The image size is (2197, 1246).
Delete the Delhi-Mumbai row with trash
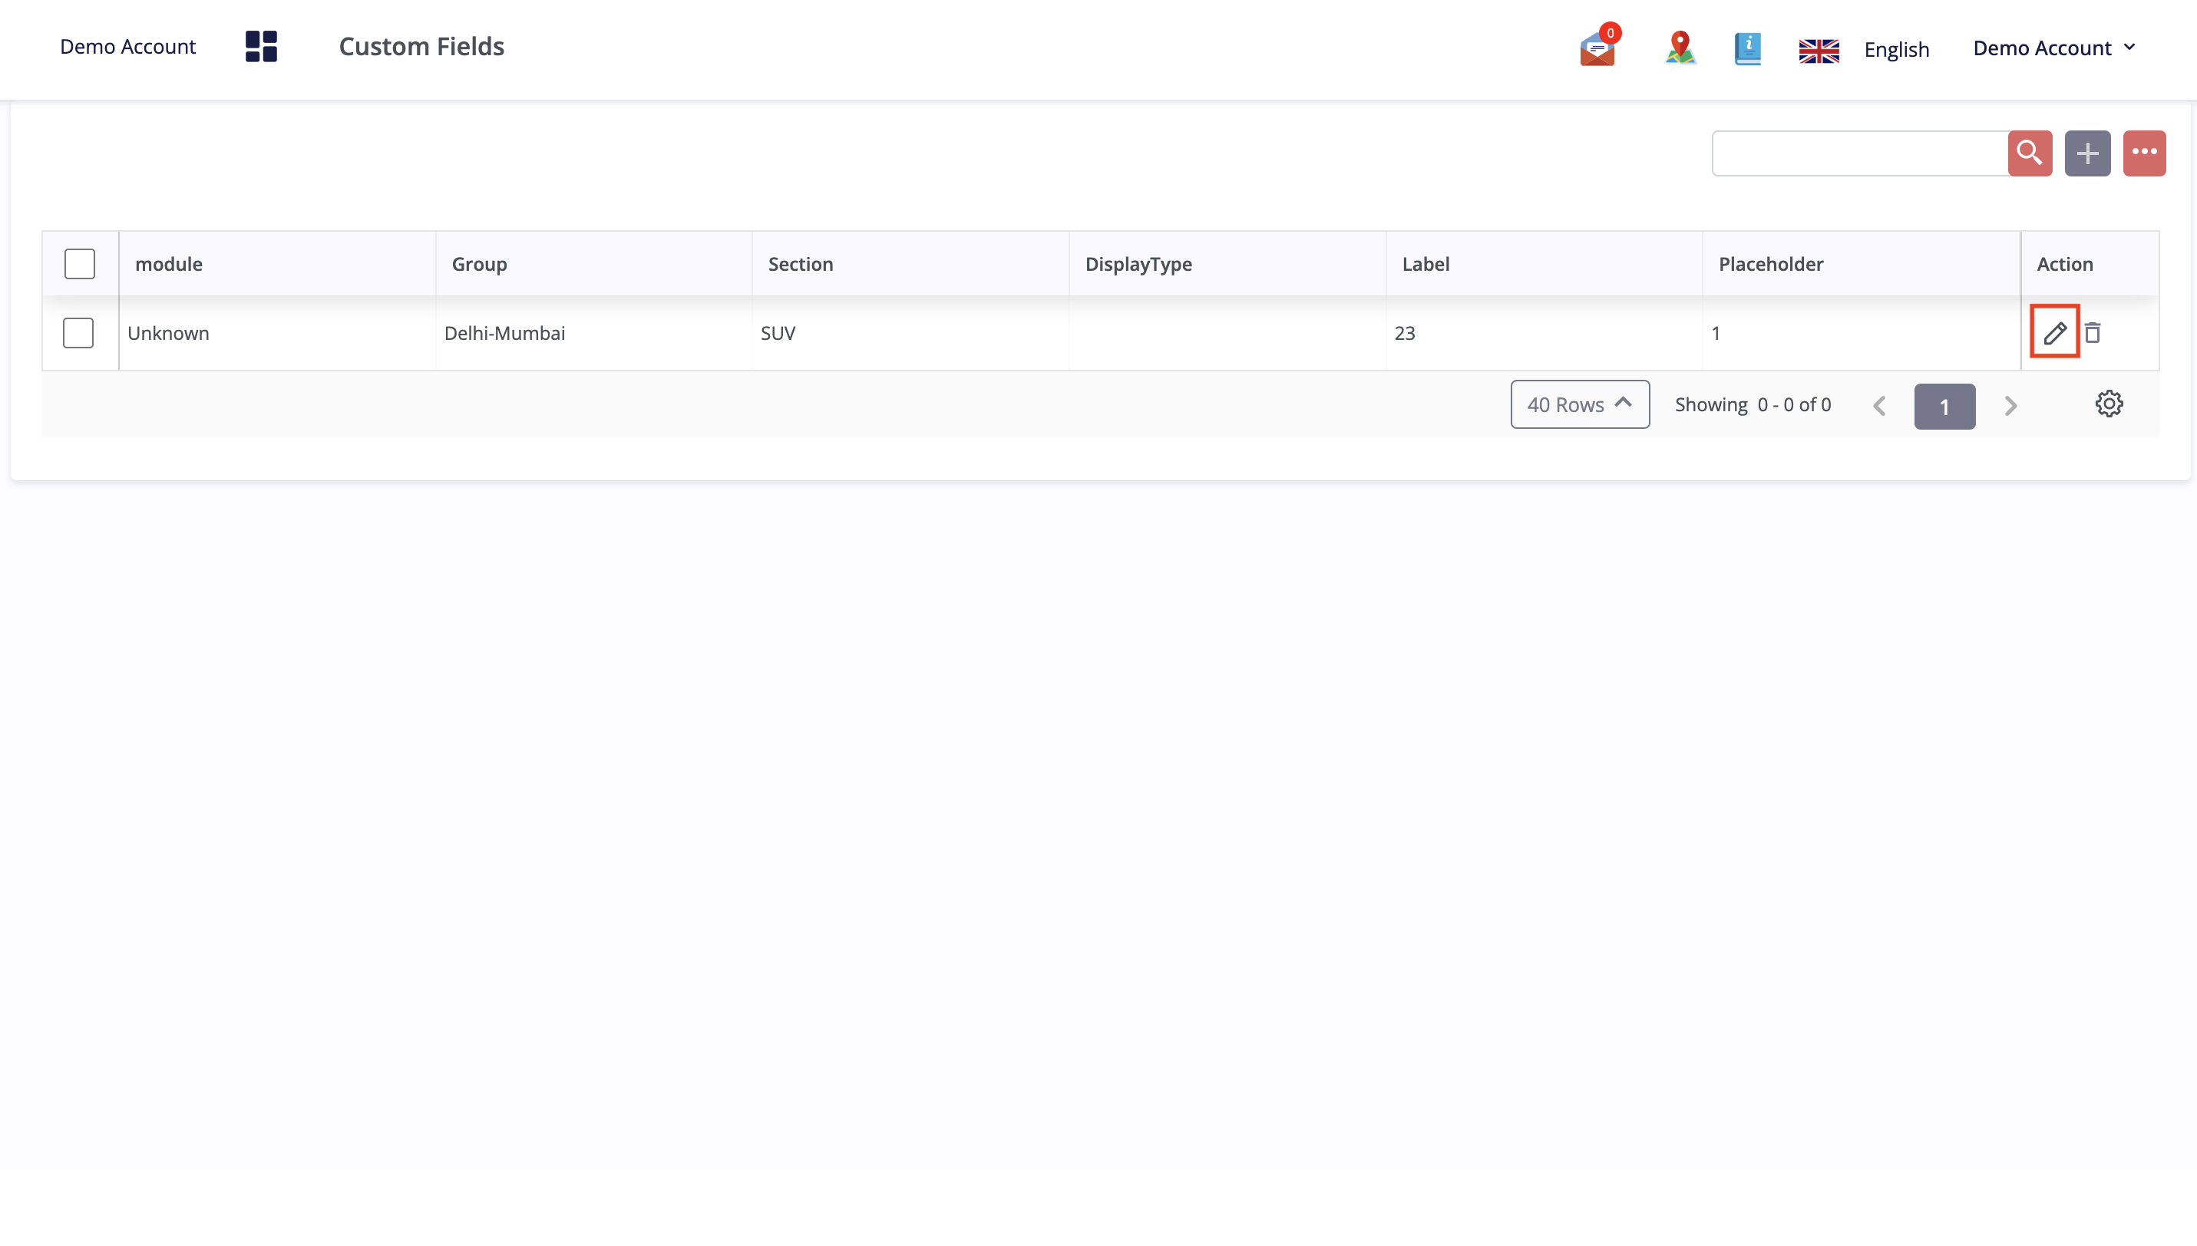tap(2093, 332)
